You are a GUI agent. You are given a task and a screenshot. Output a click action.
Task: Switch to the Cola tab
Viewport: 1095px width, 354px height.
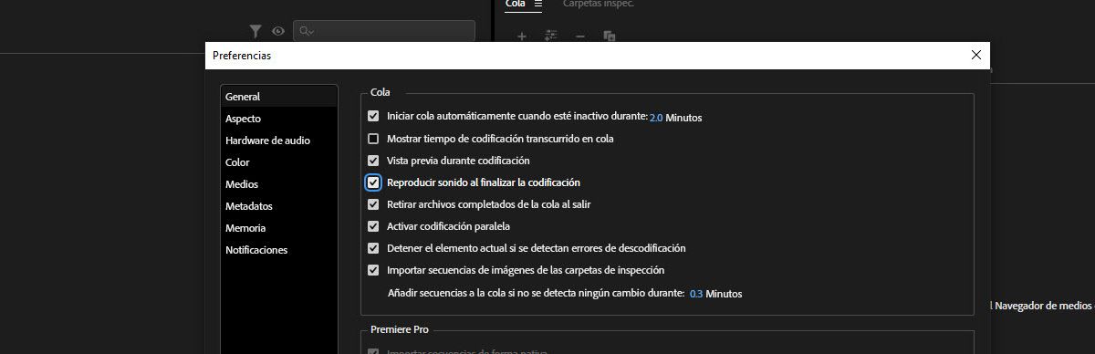(515, 4)
